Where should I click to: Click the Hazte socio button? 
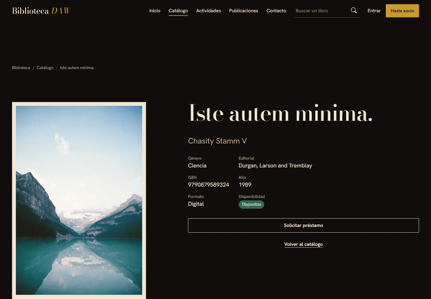coord(402,11)
